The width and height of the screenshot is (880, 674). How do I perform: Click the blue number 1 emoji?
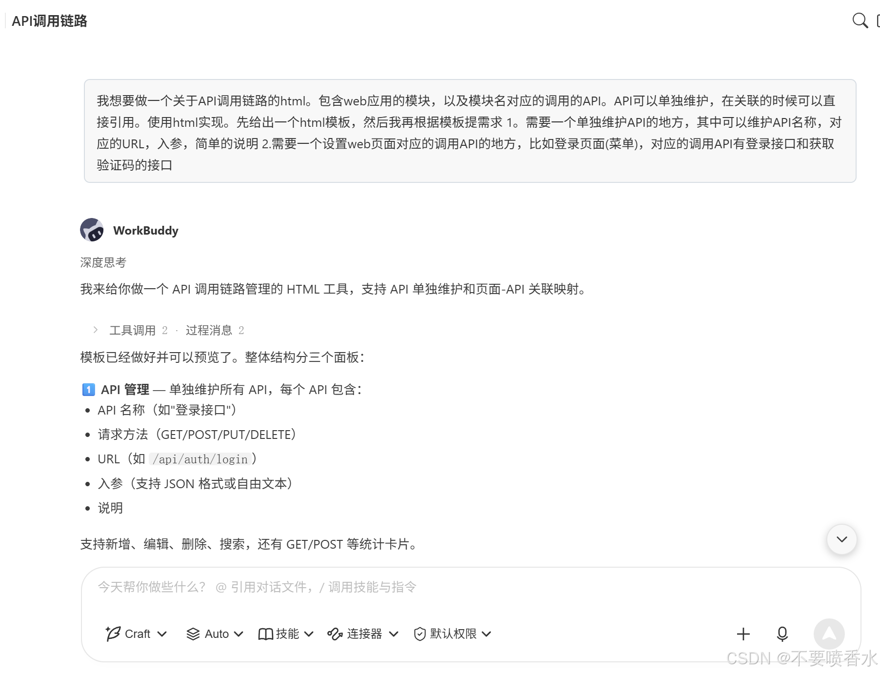tap(88, 390)
